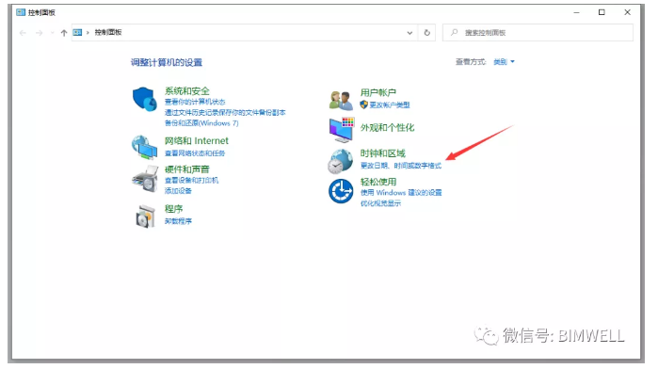The width and height of the screenshot is (658, 369).
Task: Click the Back navigation arrow
Action: 23,33
